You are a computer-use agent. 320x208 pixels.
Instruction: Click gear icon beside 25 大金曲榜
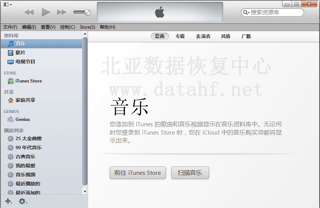(x=11, y=139)
